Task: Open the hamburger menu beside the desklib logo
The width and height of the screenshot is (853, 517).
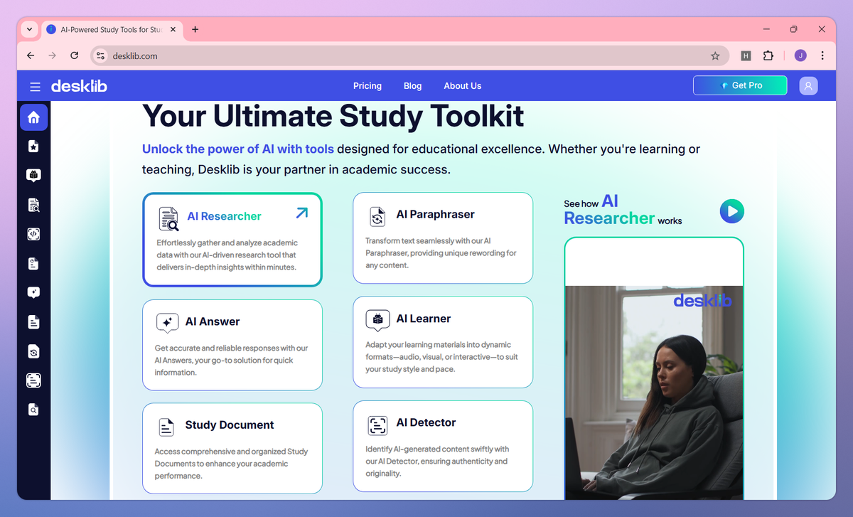Action: (x=35, y=85)
